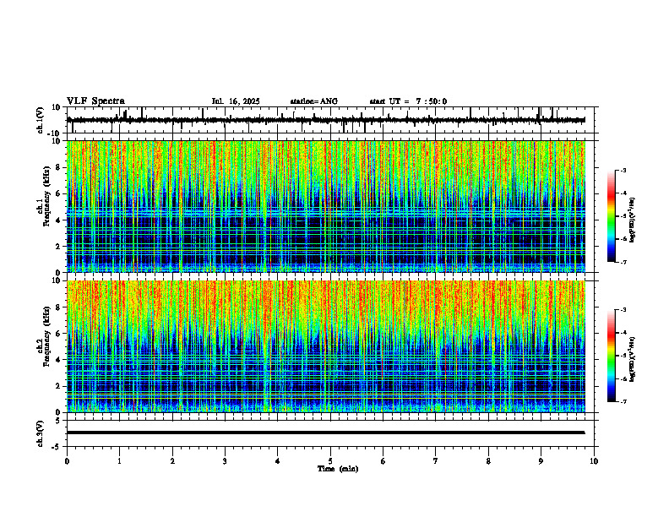Click the ch.3 flat voltage trace
This screenshot has height=517, width=669.
(x=326, y=433)
